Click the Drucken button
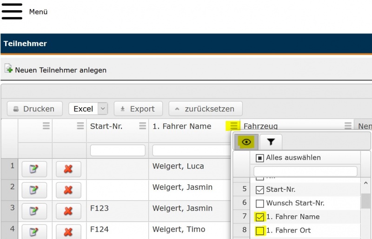This screenshot has width=372, height=239. click(x=34, y=109)
